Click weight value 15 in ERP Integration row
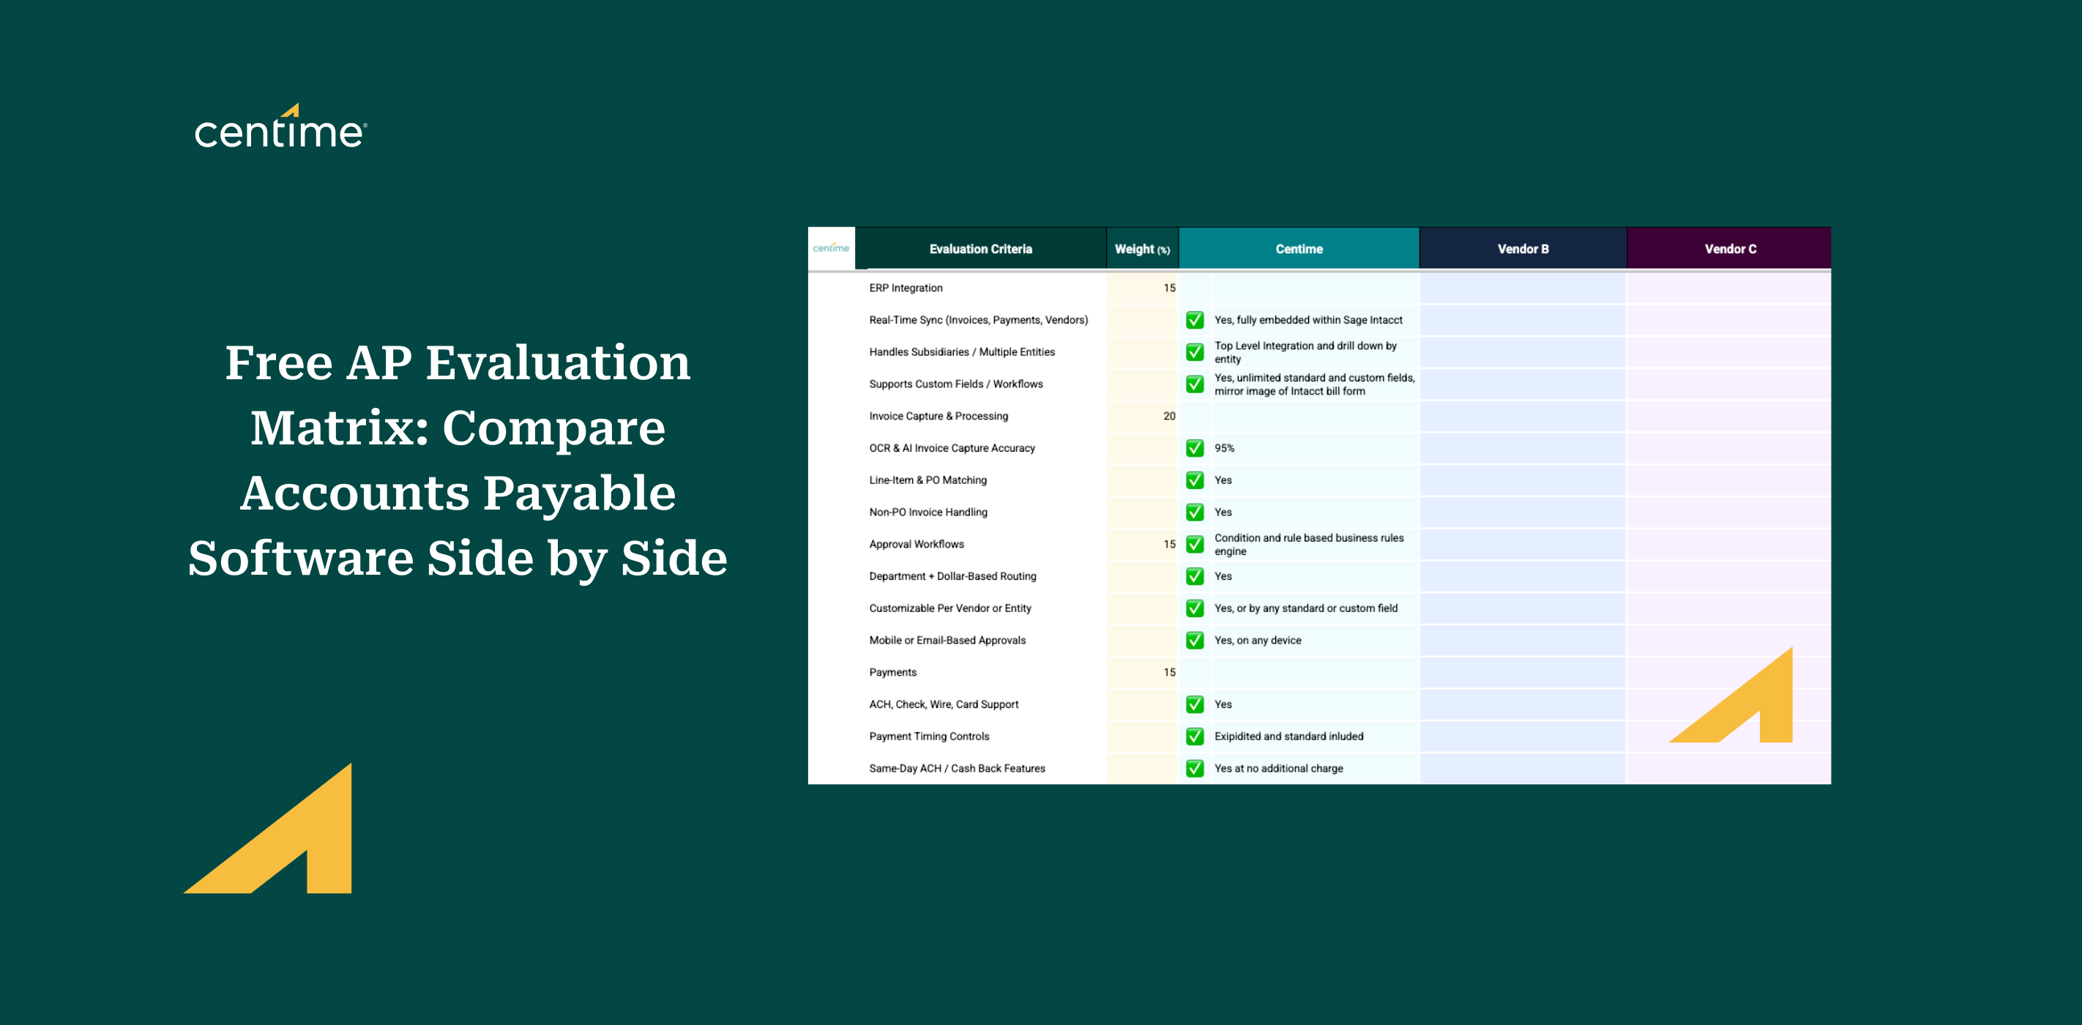The image size is (2082, 1025). pyautogui.click(x=1168, y=288)
